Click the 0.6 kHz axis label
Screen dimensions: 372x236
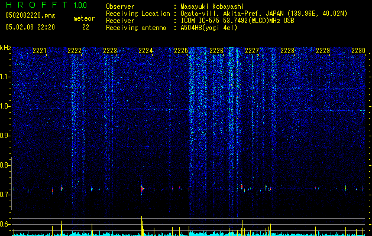click(x=5, y=224)
